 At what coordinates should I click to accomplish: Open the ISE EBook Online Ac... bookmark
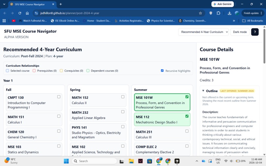click(65, 21)
